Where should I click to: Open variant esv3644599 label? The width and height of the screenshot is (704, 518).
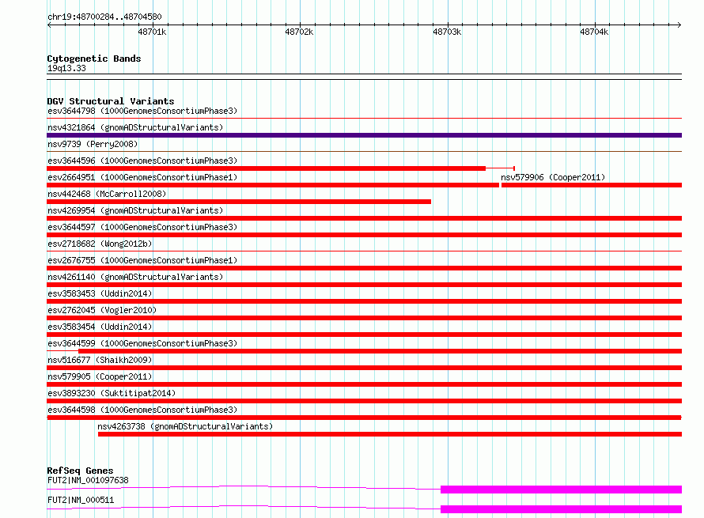(142, 343)
